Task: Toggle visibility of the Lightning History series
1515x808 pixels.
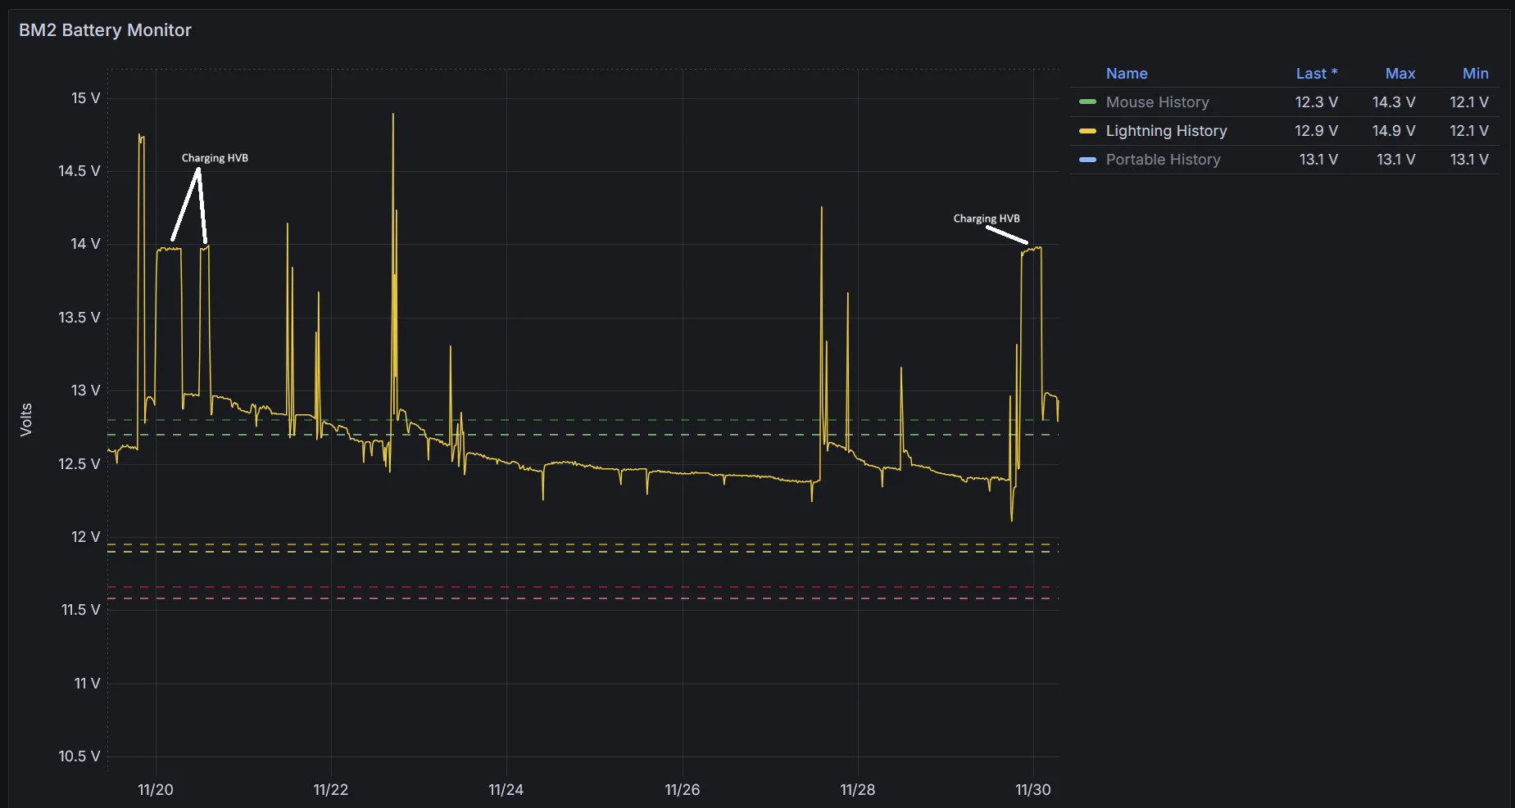Action: click(x=1167, y=131)
